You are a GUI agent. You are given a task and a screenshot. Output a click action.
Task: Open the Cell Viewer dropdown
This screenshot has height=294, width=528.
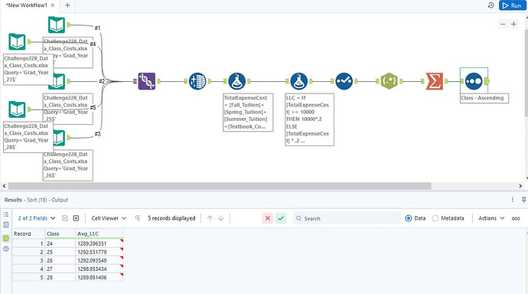[x=109, y=218]
